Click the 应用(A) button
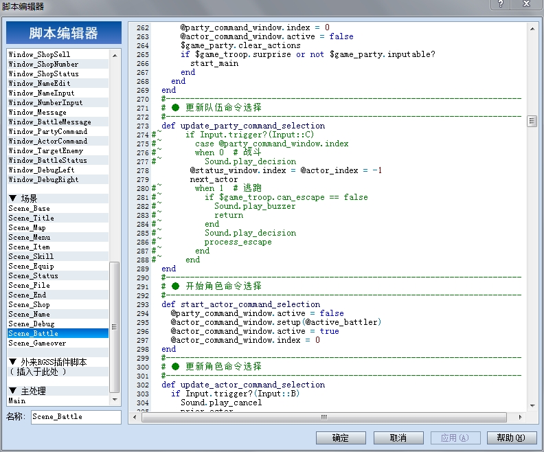The height and width of the screenshot is (452, 544). coord(455,438)
